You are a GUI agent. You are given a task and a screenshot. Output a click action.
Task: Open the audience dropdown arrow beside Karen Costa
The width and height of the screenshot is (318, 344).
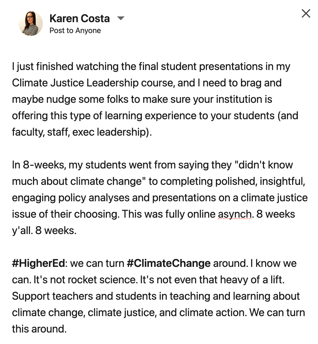coord(121,19)
